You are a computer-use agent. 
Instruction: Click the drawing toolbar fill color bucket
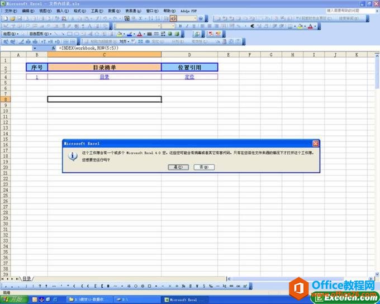pos(119,34)
